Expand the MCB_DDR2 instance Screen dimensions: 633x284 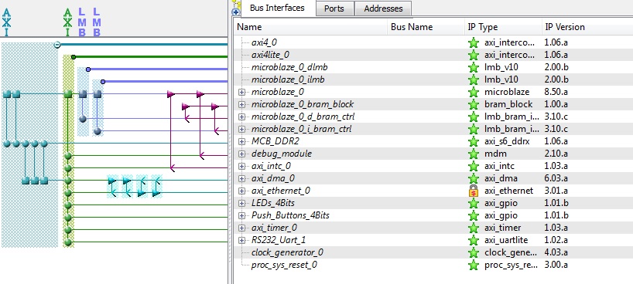pos(241,142)
